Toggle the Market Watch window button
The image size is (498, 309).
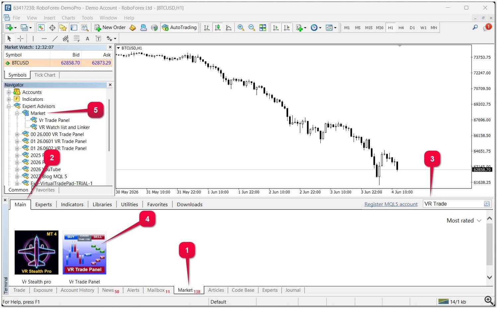pos(41,28)
